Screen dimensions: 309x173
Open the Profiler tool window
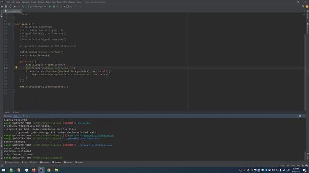tap(79, 162)
